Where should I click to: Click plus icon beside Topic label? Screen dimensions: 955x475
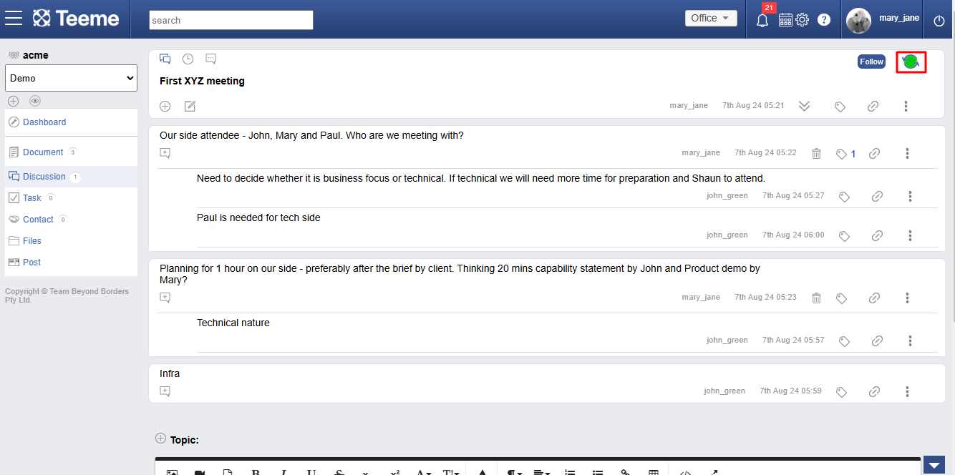click(160, 439)
